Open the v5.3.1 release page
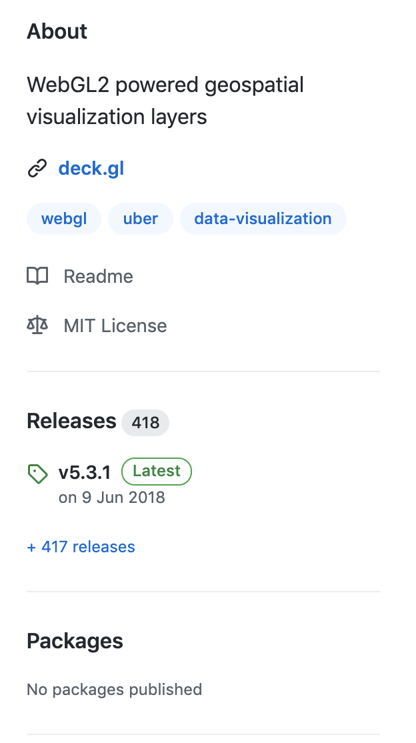This screenshot has width=416, height=743. [84, 472]
